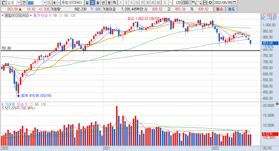Click the 종합(KOSDAQ) name field
This screenshot has width=279, height=151.
click(x=72, y=3)
